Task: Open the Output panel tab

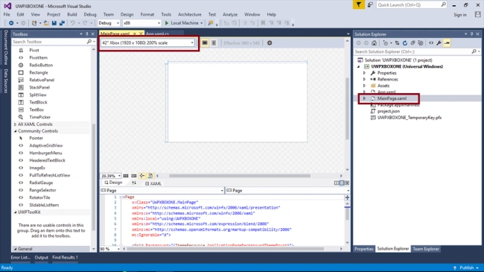Action: [x=42, y=257]
